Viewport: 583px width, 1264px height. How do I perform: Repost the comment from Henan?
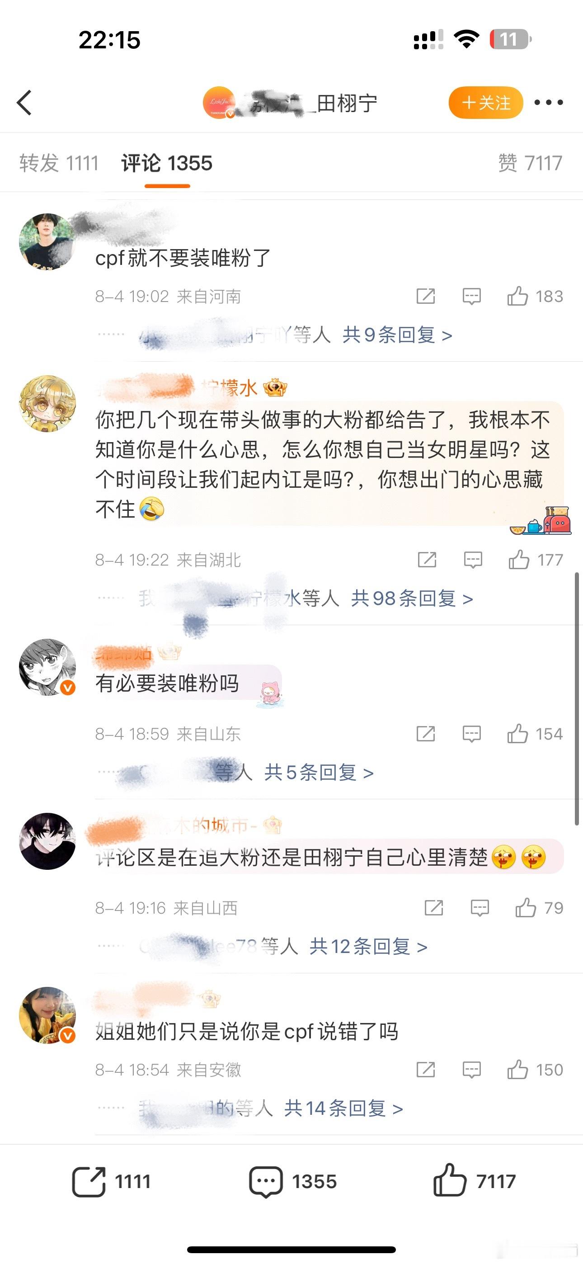425,297
